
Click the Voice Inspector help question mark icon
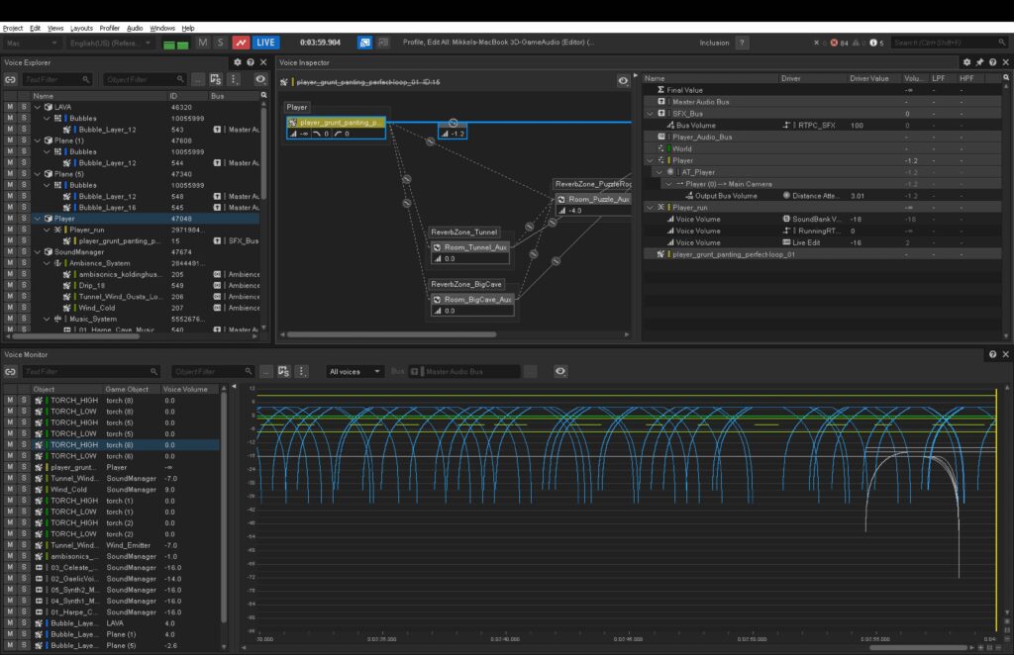[992, 61]
